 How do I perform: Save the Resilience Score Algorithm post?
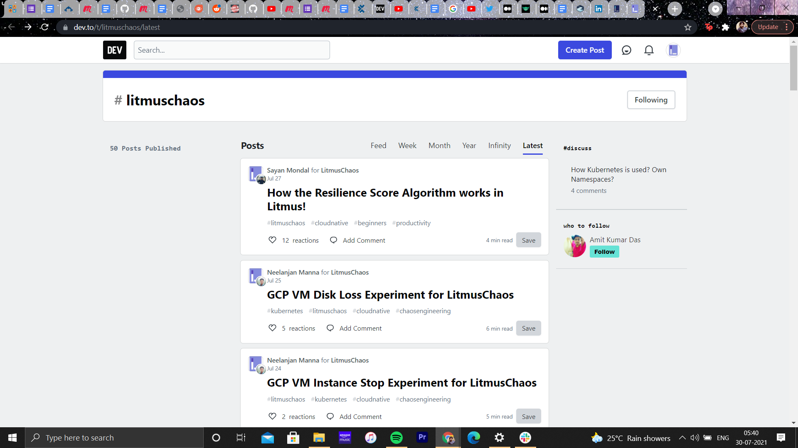pyautogui.click(x=529, y=240)
